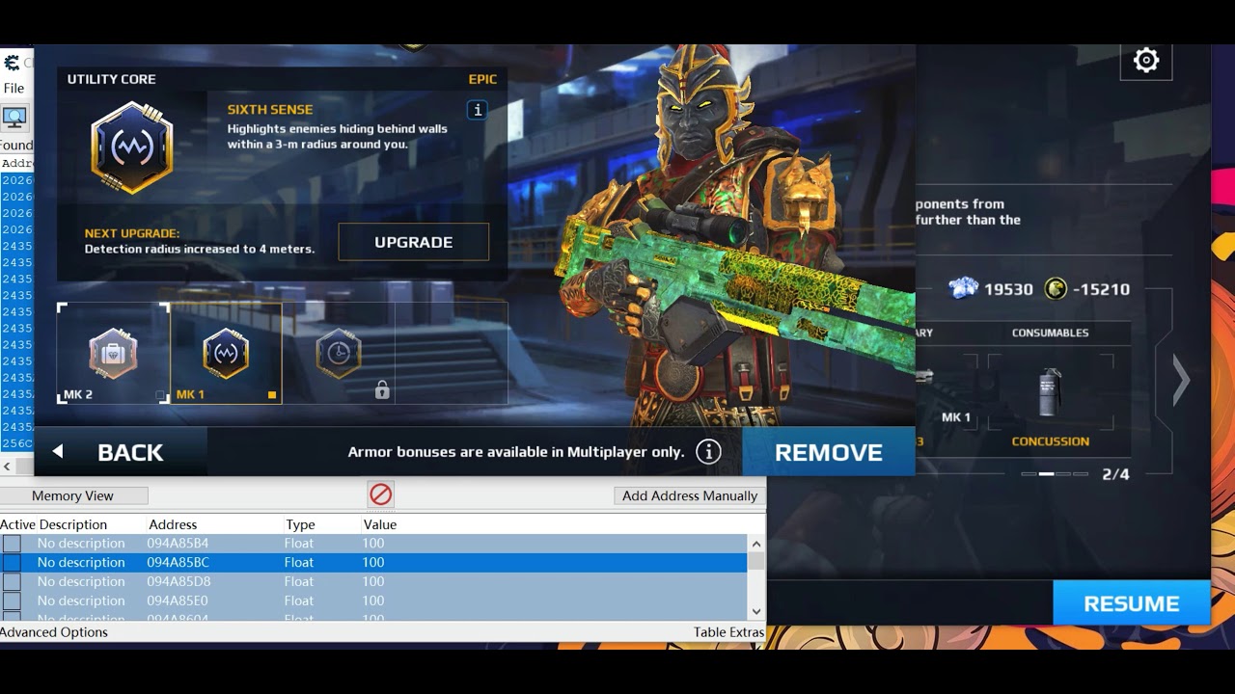Click the red no-entry icon

pos(380,494)
